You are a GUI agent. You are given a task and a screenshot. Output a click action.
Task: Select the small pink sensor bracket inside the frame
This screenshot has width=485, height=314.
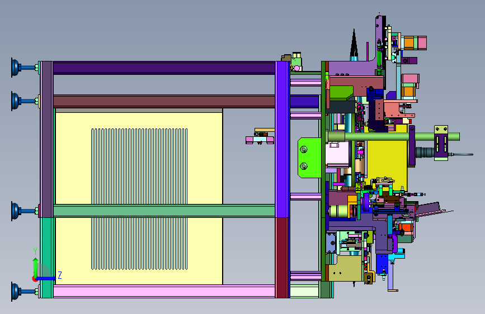[260, 140]
